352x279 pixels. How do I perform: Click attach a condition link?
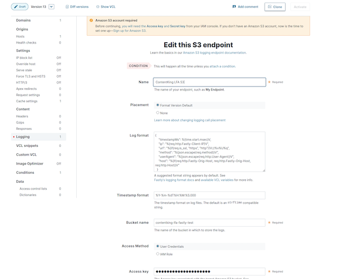pos(222,66)
